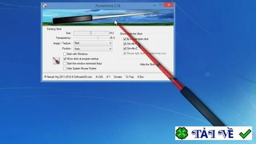
Task: Minimize the PointerStick window
Action: (154, 5)
